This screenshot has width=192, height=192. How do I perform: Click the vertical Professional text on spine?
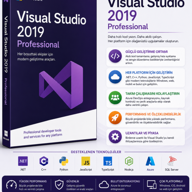[6, 92]
